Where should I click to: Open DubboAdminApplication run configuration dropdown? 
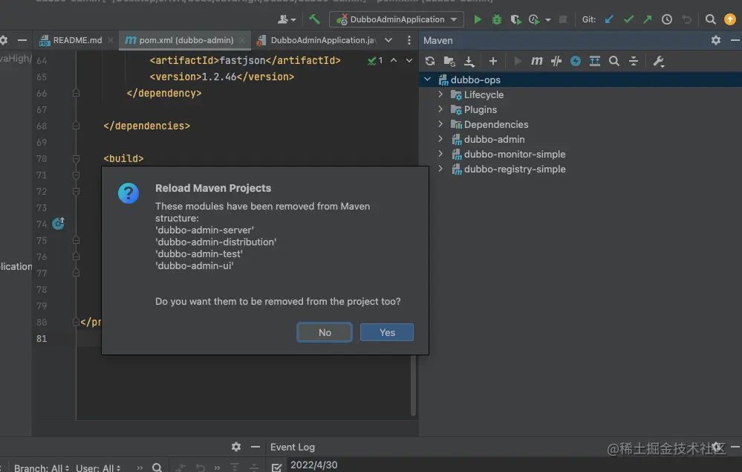point(397,19)
